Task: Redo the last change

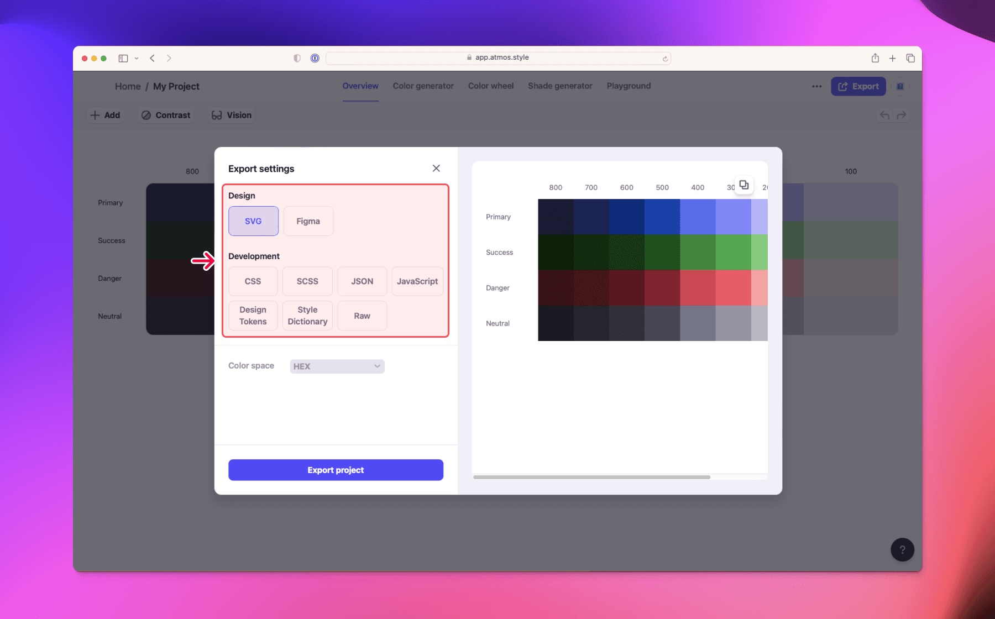Action: 902,115
